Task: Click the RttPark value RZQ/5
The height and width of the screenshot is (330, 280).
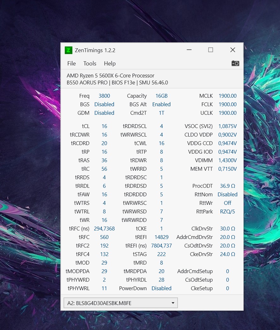Action: [228, 211]
